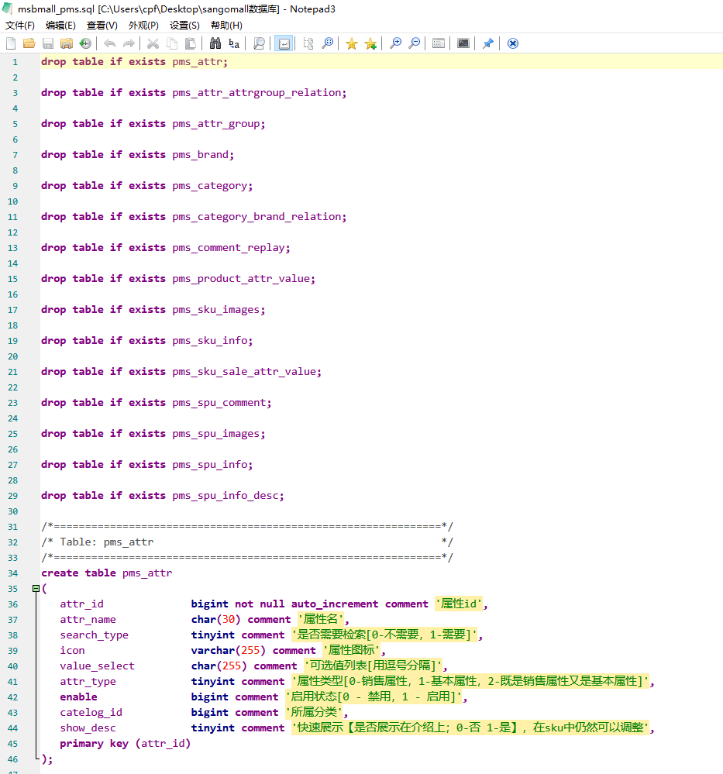Click the Cut scissors icon
723x774 pixels.
tap(153, 43)
